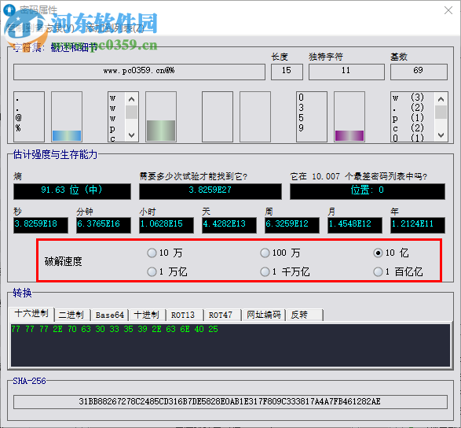The image size is (461, 428).
Task: Click the frequency list scrollbar thumb
Action: tap(441, 112)
